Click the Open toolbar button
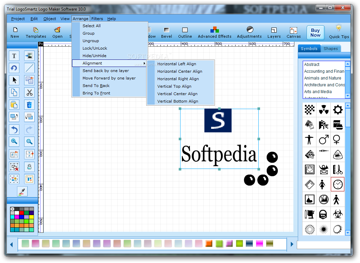360x263 pixels. coord(57,33)
